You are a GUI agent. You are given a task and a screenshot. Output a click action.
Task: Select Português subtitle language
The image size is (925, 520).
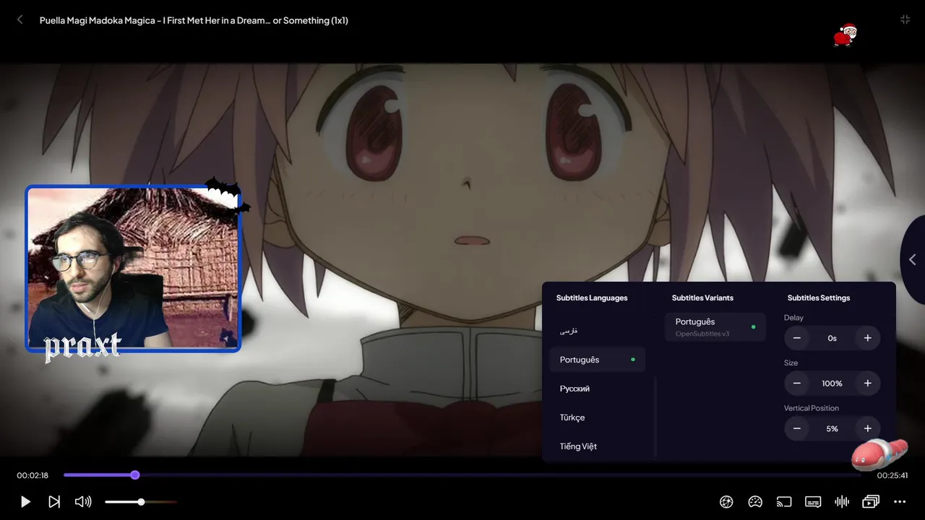pyautogui.click(x=597, y=360)
